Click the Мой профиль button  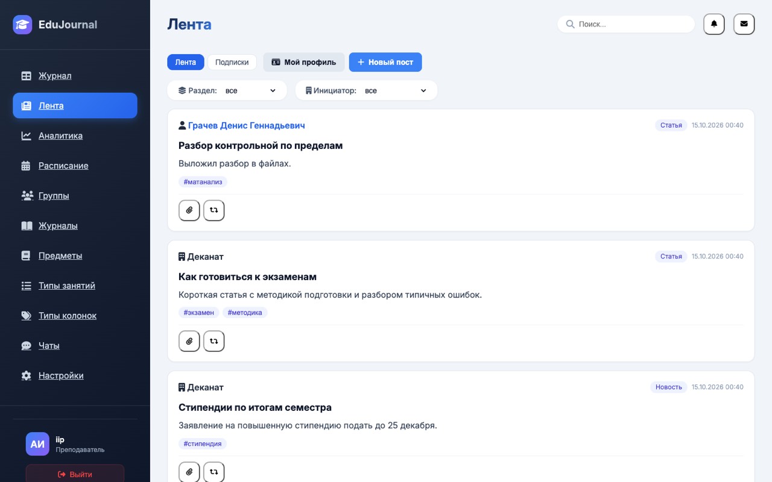point(304,62)
